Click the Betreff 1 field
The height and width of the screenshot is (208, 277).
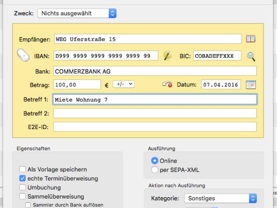pos(155,99)
